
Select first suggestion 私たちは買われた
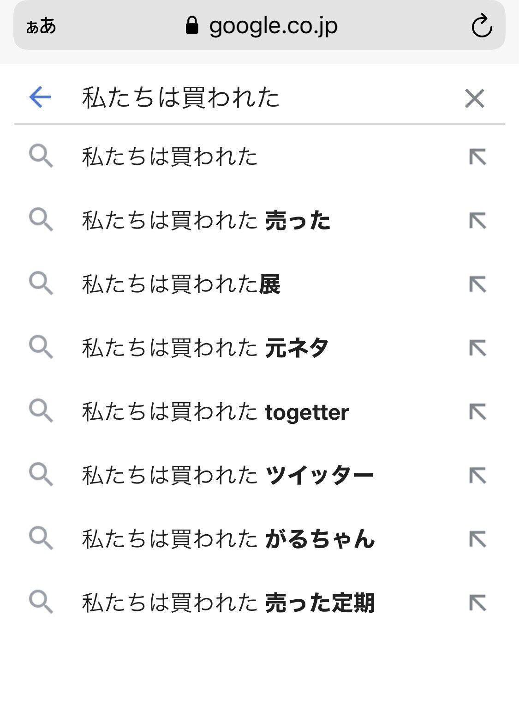170,157
